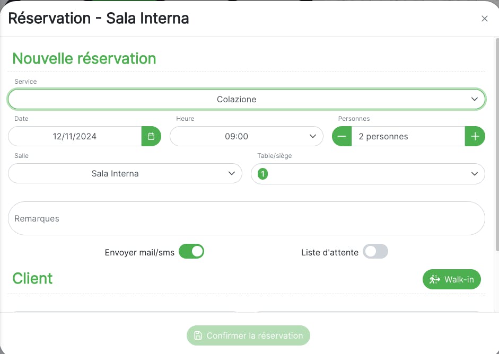Click the dialog's vertical scrollbar

coord(496,143)
